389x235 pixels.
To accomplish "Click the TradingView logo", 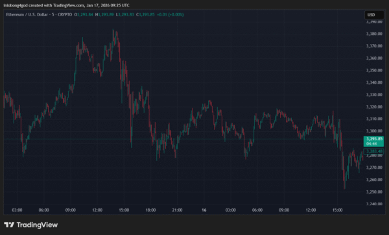I will (x=31, y=225).
